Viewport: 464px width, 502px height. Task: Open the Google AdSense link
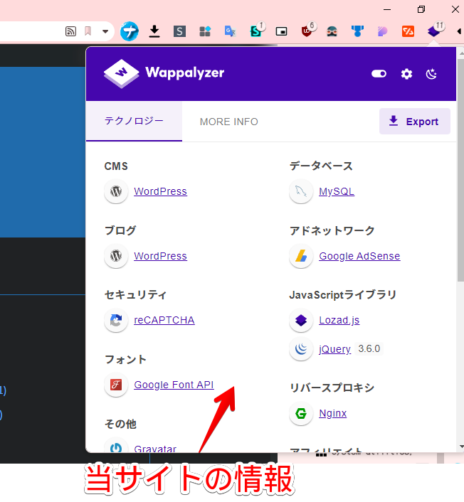coord(359,256)
